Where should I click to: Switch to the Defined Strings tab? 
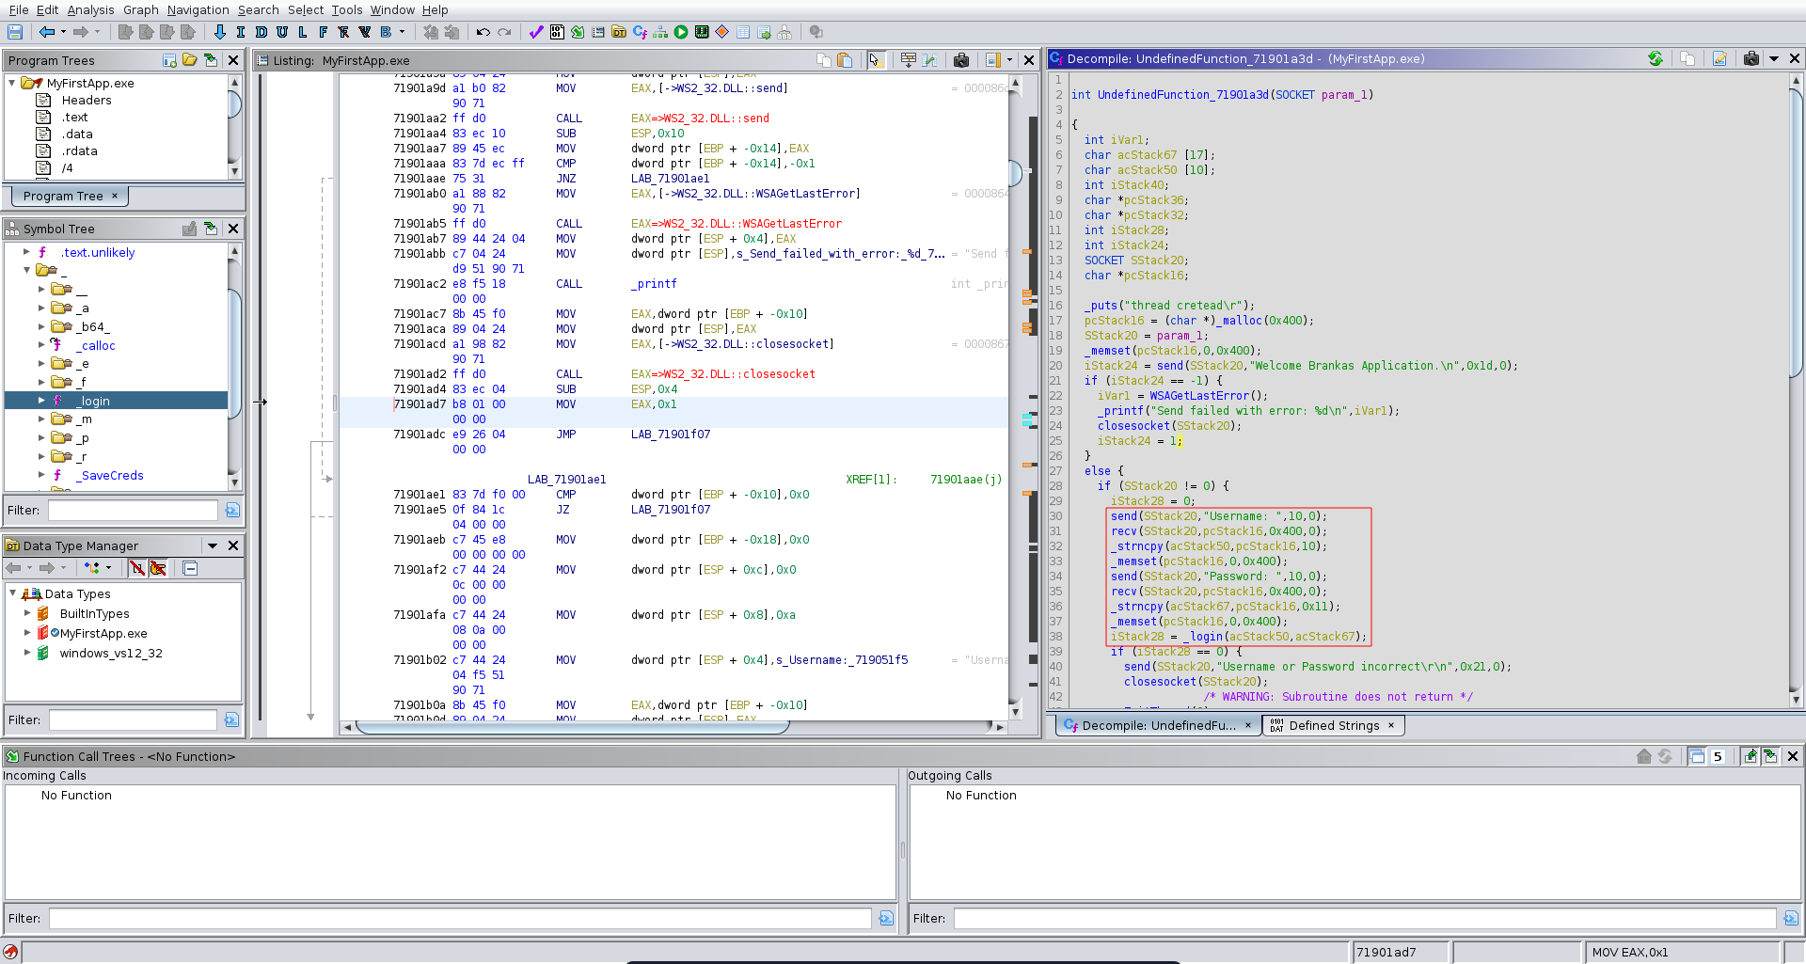click(x=1333, y=725)
